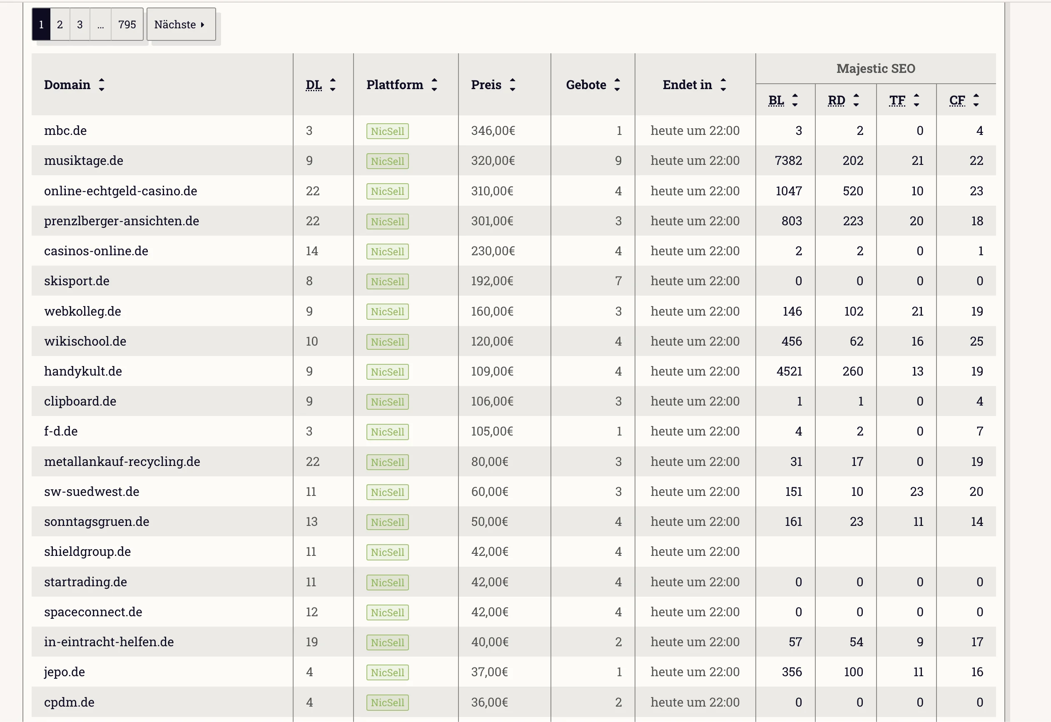The height and width of the screenshot is (722, 1051).
Task: Open prenzlberger-ansichten.de domain
Action: click(121, 221)
